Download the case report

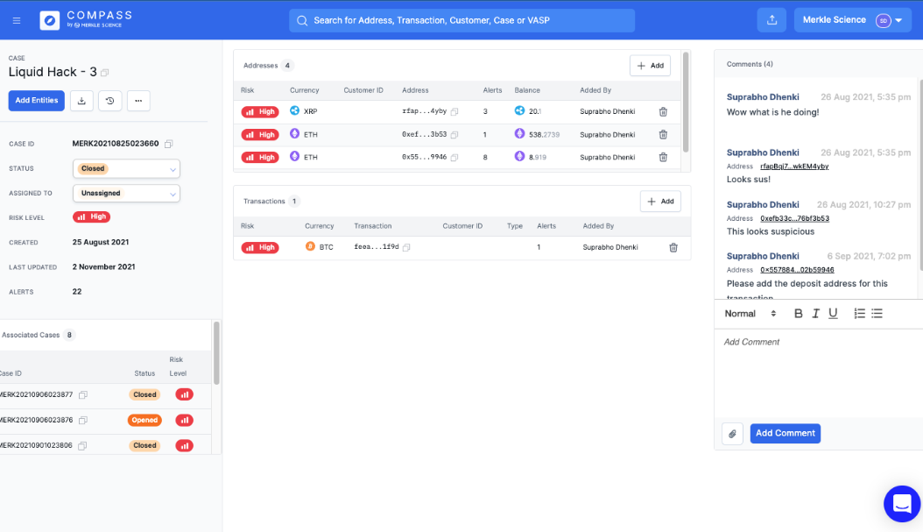coord(81,101)
